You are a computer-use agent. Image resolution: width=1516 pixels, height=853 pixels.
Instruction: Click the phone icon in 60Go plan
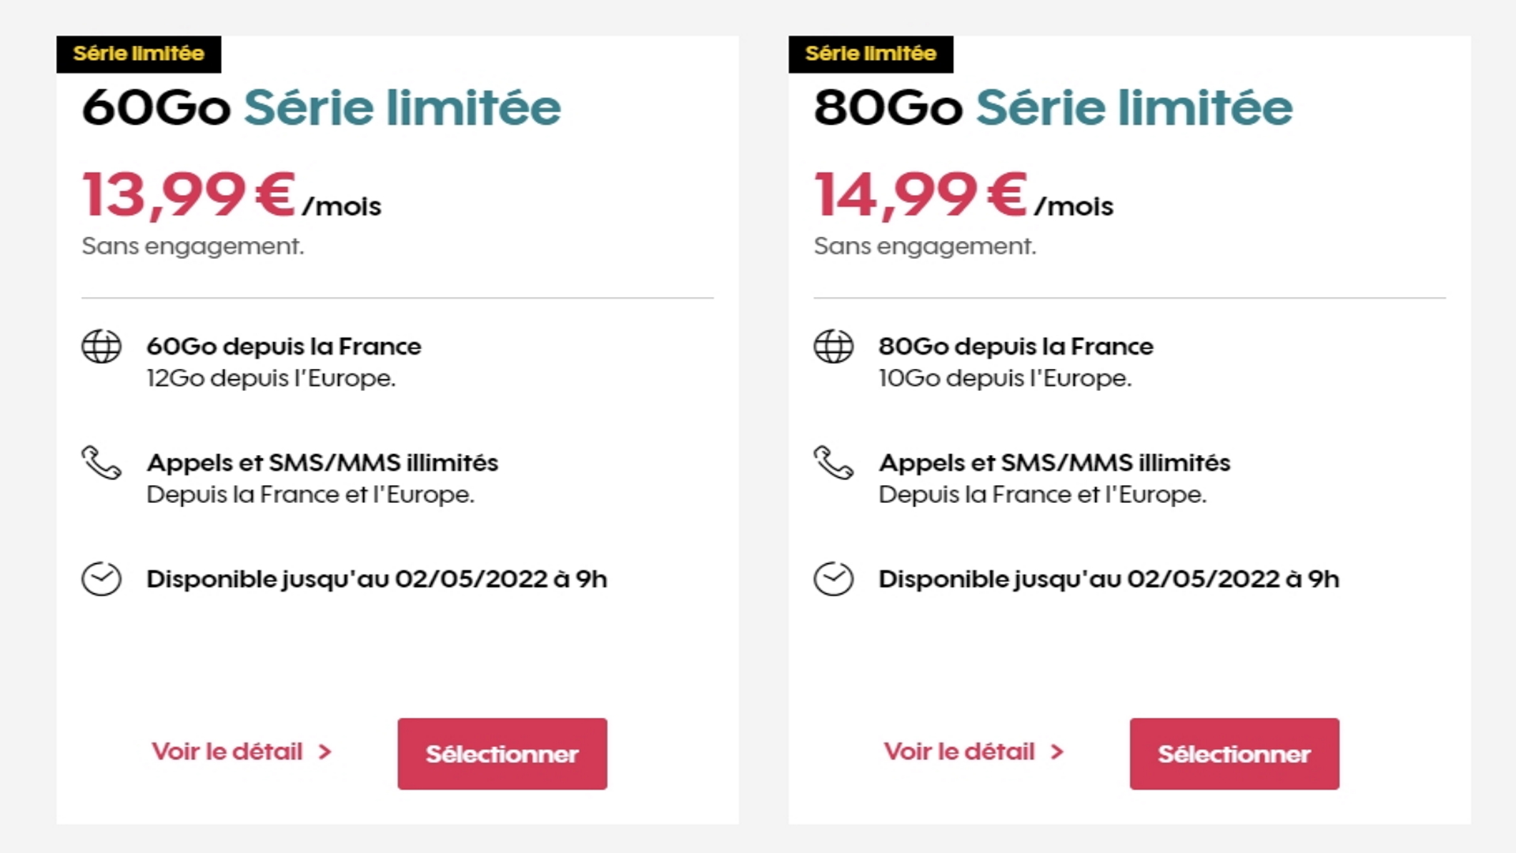click(x=101, y=463)
